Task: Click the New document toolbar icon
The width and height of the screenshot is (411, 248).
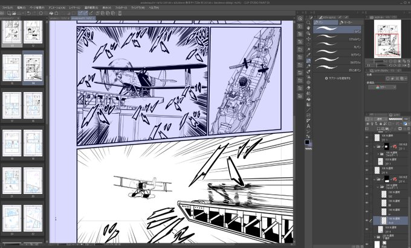Action: (x=9, y=13)
